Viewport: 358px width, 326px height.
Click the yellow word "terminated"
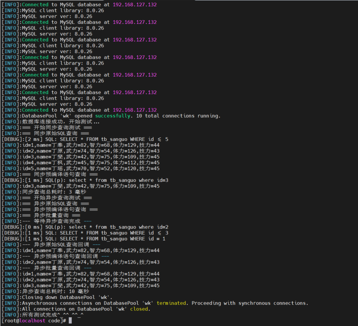pos(171,303)
